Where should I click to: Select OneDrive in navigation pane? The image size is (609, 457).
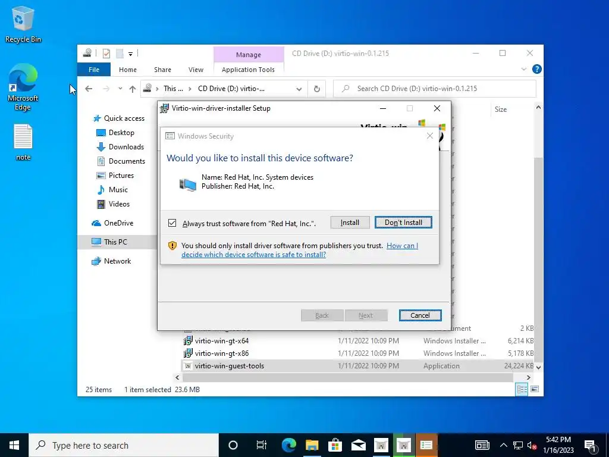(112, 223)
